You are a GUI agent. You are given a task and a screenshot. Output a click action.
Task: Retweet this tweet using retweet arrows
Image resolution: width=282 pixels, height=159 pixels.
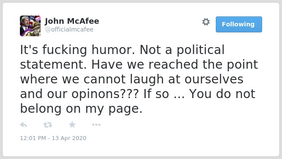[x=48, y=125]
